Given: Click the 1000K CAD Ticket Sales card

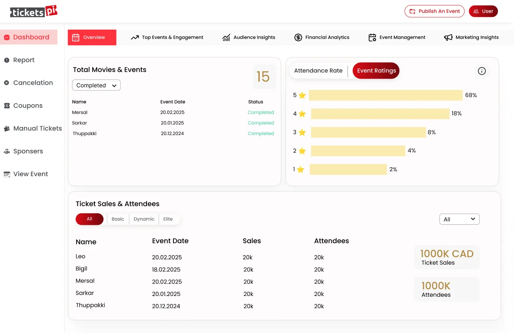Looking at the screenshot, I should coord(447,257).
